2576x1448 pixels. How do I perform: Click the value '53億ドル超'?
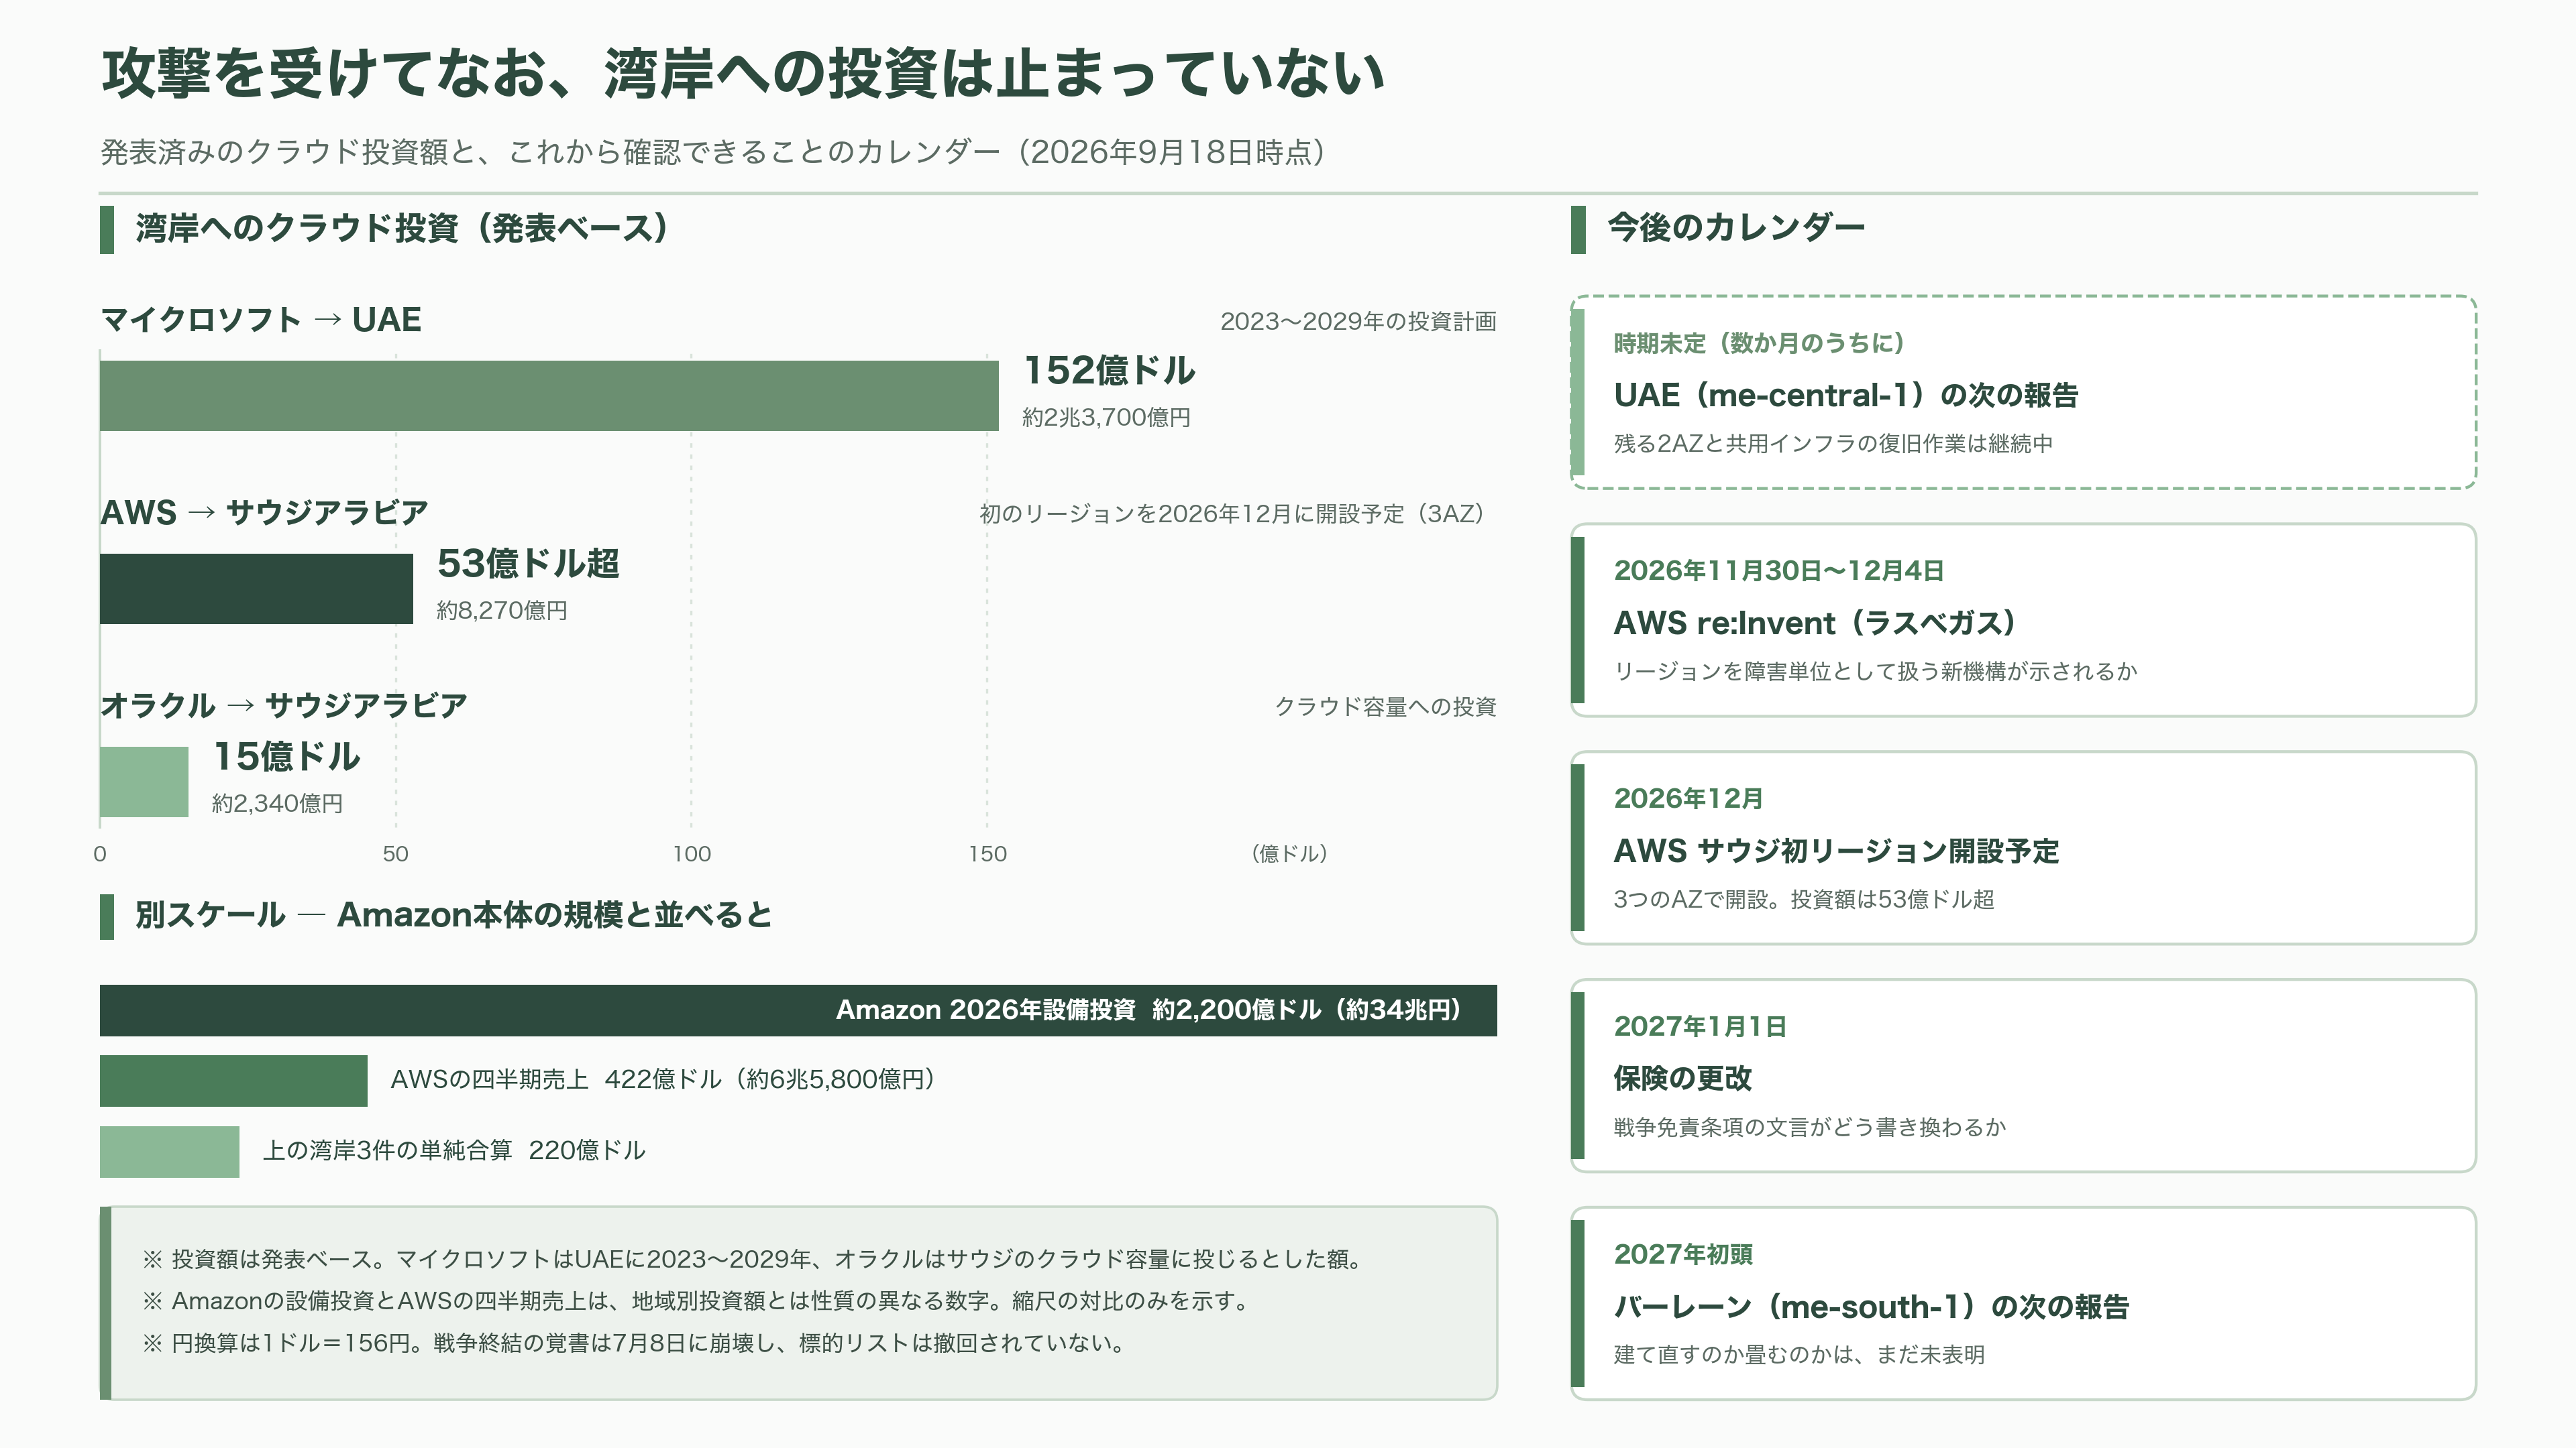click(528, 564)
